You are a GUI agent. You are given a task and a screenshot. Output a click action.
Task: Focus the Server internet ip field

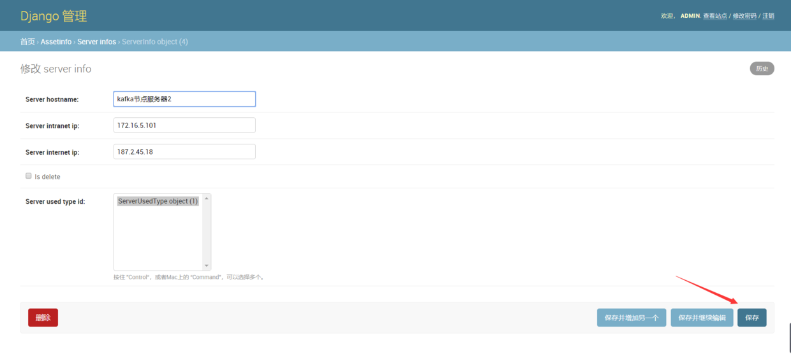click(184, 152)
